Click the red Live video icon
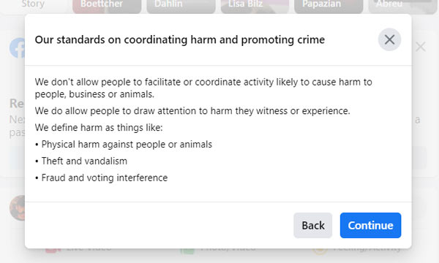 tap(53, 249)
